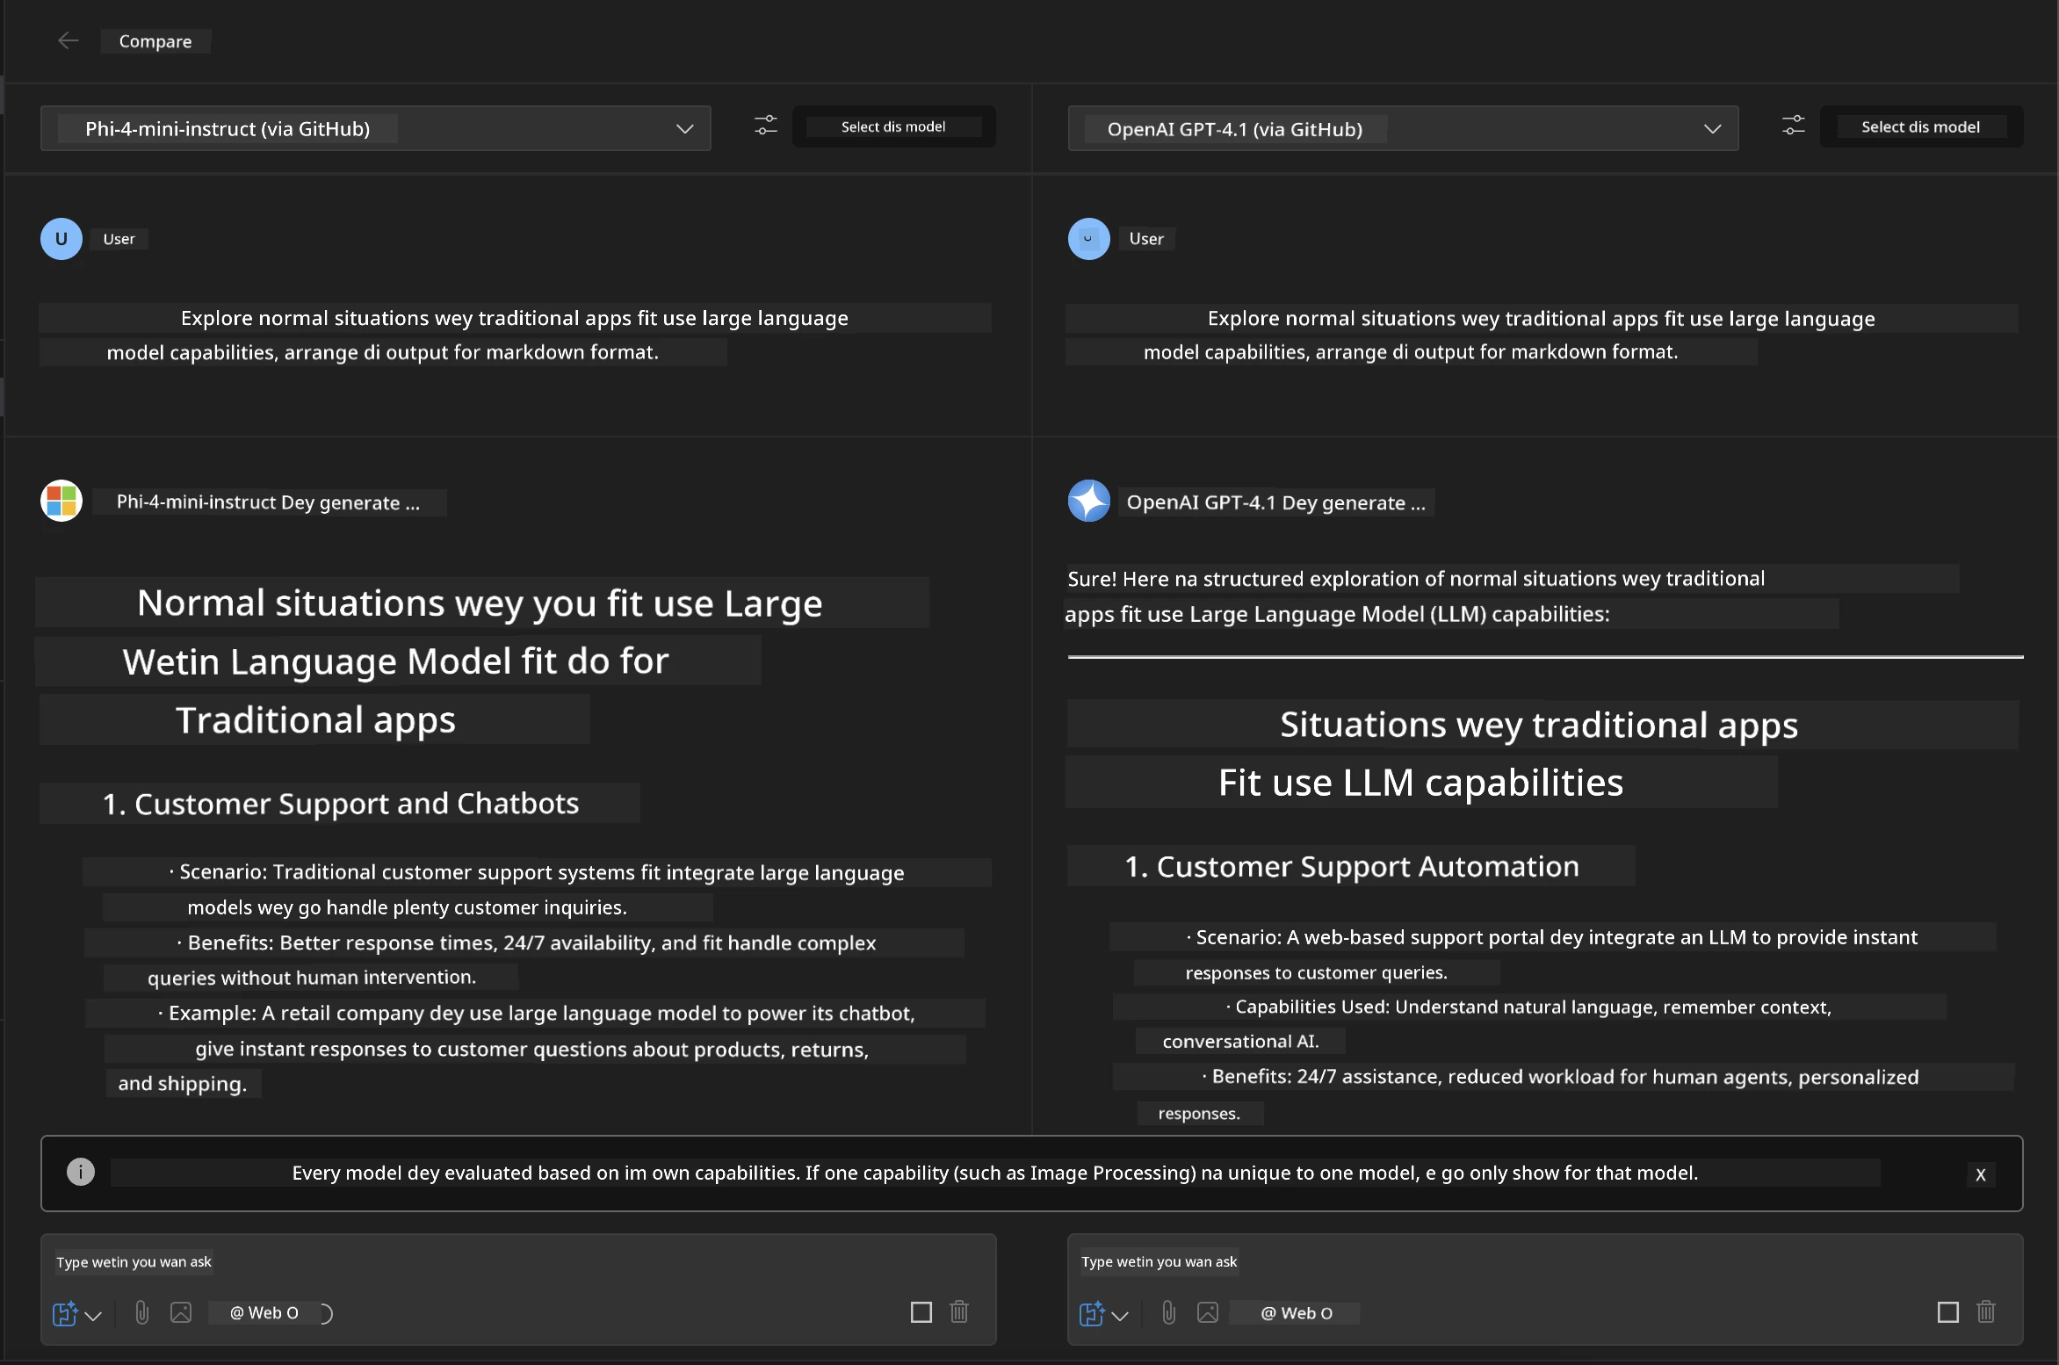Click the User avatar in the left panel
Viewport: 2059px width, 1365px height.
(61, 239)
